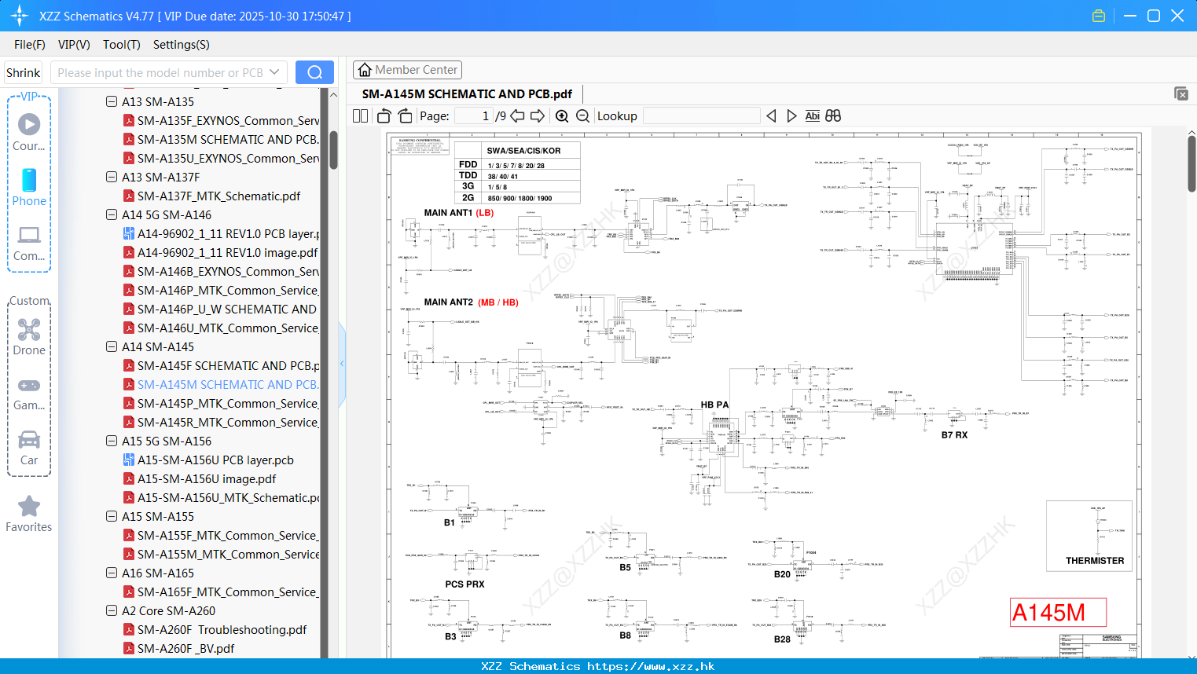Open SM-A137F_MTK_Schematic.pdf
Screen dimensions: 1197x674
tap(211, 196)
